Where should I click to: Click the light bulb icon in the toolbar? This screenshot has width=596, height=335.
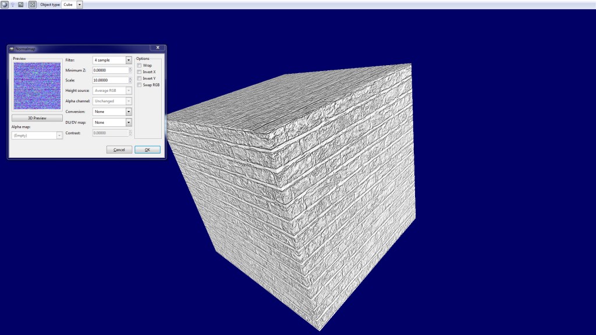click(x=13, y=5)
